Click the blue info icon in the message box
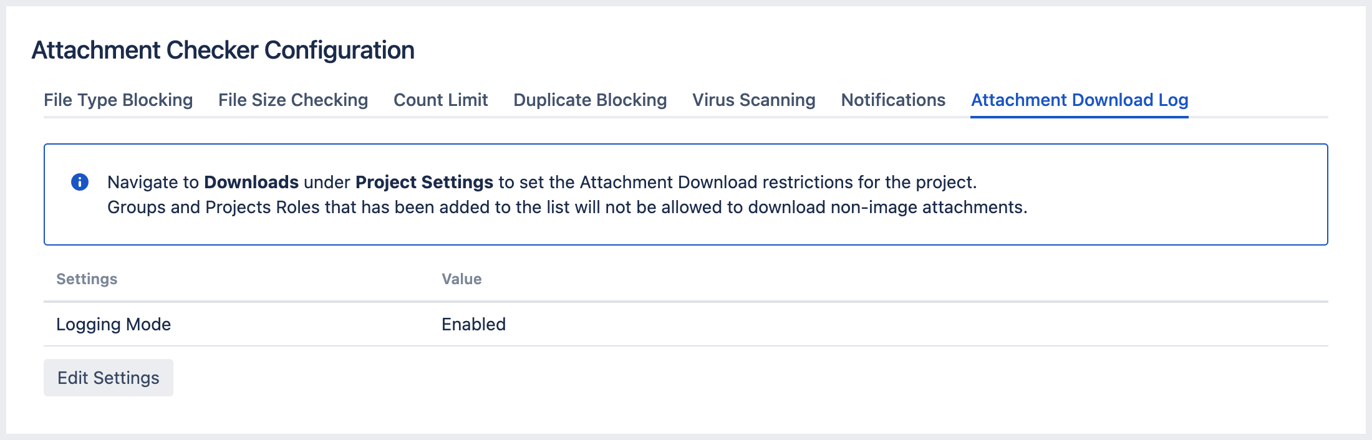The height and width of the screenshot is (440, 1372). tap(80, 182)
